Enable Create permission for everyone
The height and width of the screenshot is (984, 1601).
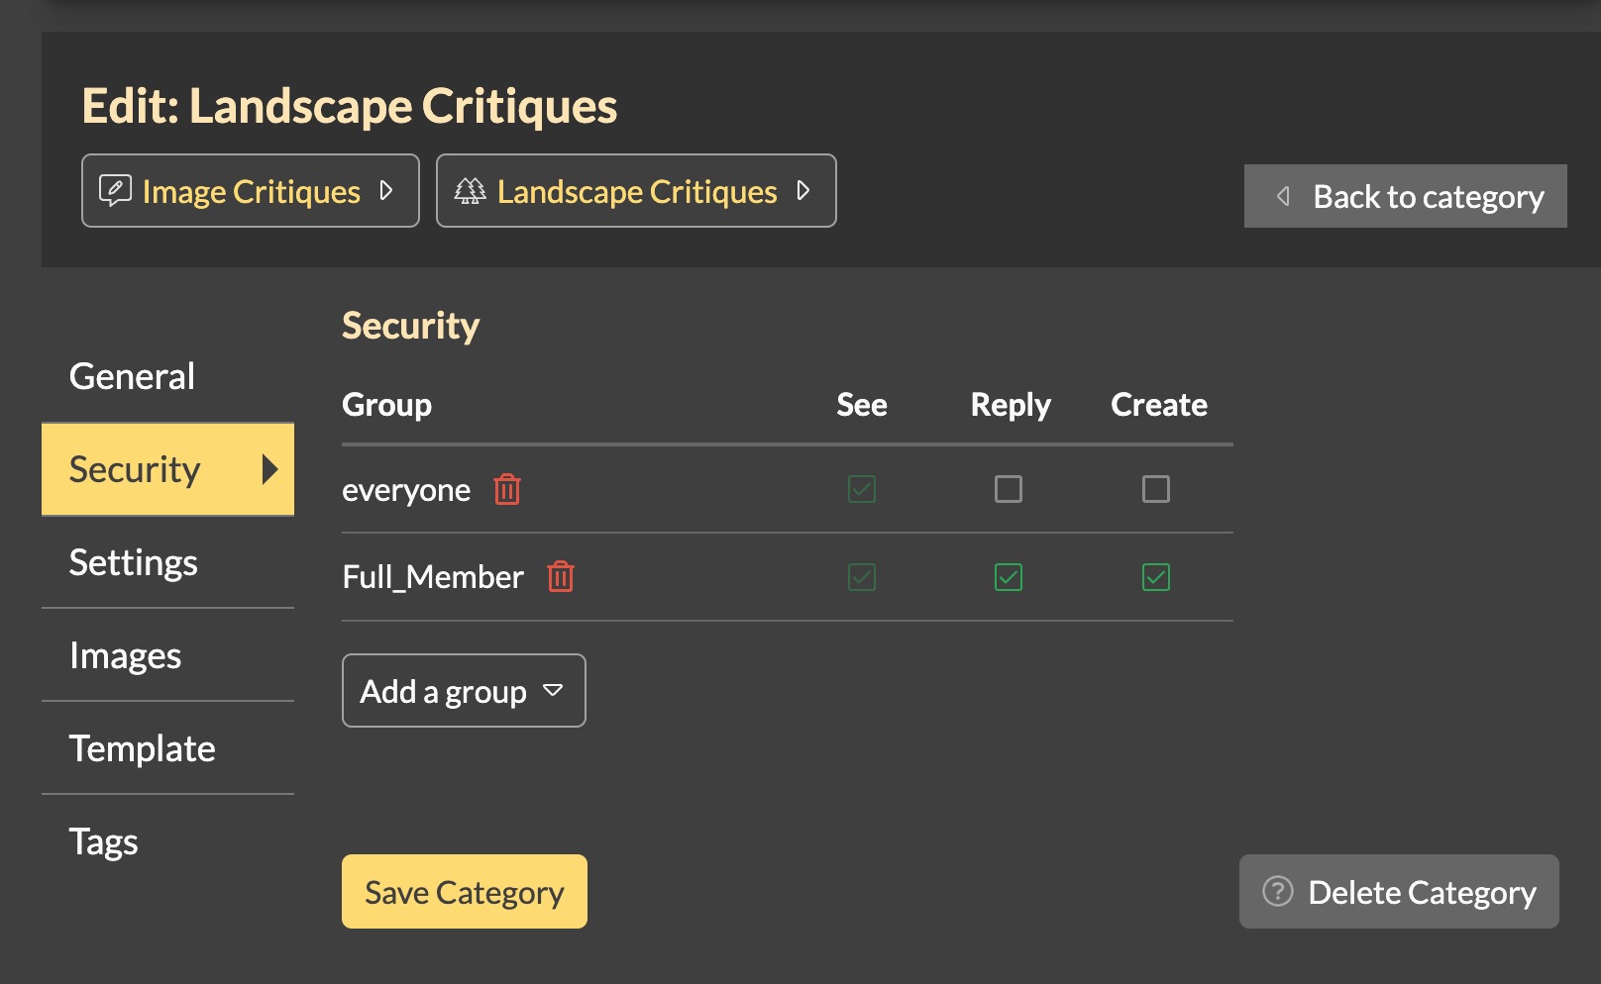(1155, 489)
